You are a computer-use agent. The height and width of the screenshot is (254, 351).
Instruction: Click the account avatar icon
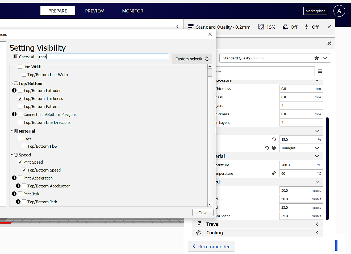tap(339, 11)
